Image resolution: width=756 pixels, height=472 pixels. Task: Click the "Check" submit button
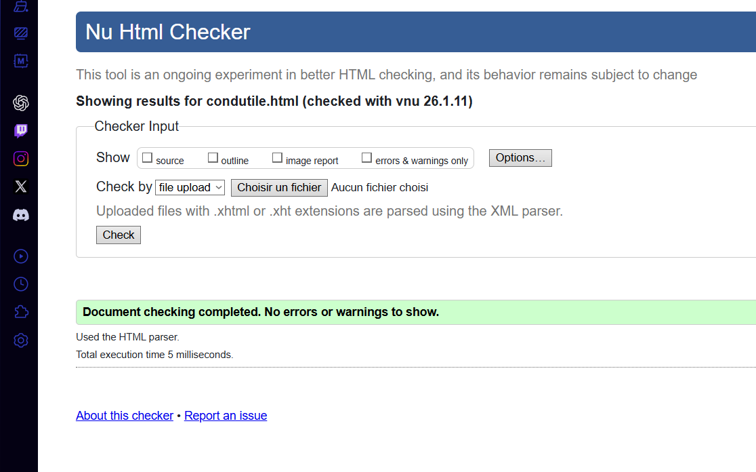pyautogui.click(x=119, y=235)
